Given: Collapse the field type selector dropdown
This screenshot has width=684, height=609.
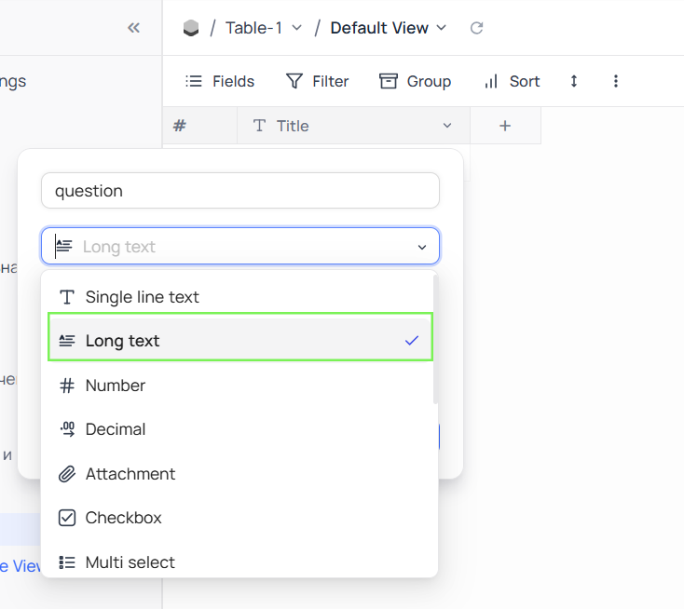Looking at the screenshot, I should click(x=421, y=247).
